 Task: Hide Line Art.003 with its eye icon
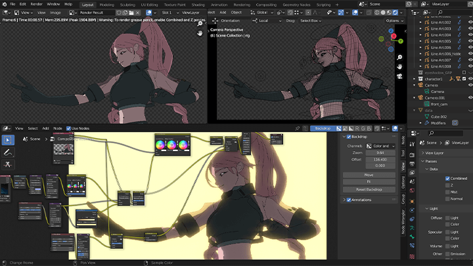[470, 29]
